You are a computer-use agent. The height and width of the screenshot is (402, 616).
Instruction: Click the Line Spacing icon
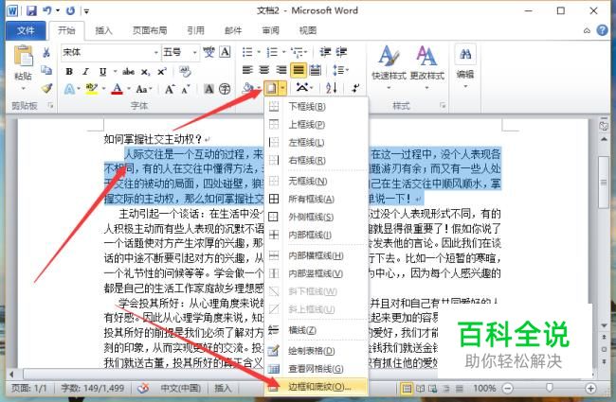coord(338,71)
